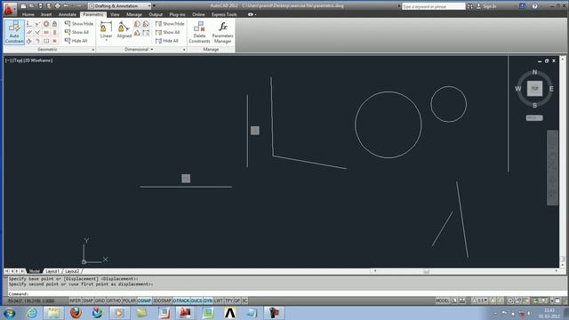Viewport: 569px width, 320px height.
Task: Click the horizontal constraint badge above the line
Action: pyautogui.click(x=186, y=178)
